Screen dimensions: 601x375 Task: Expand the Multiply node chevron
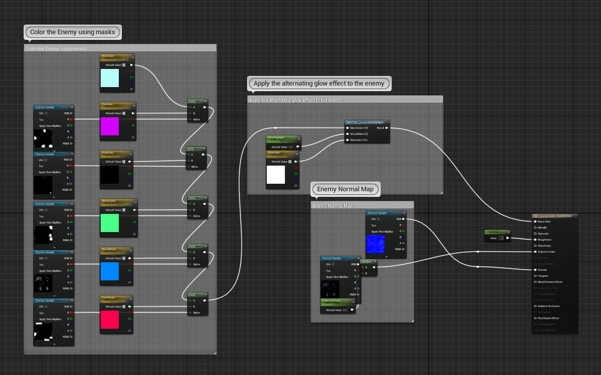click(375, 261)
